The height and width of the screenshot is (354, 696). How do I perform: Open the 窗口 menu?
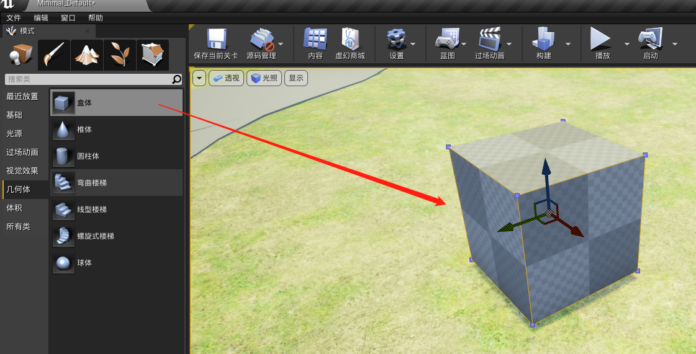point(68,18)
